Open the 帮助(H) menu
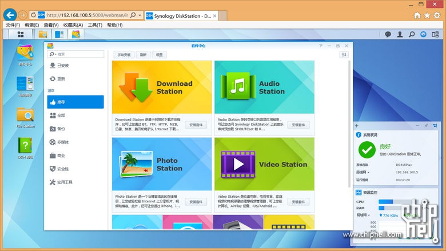Image resolution: width=446 pixels, height=251 pixels. pyautogui.click(x=114, y=25)
